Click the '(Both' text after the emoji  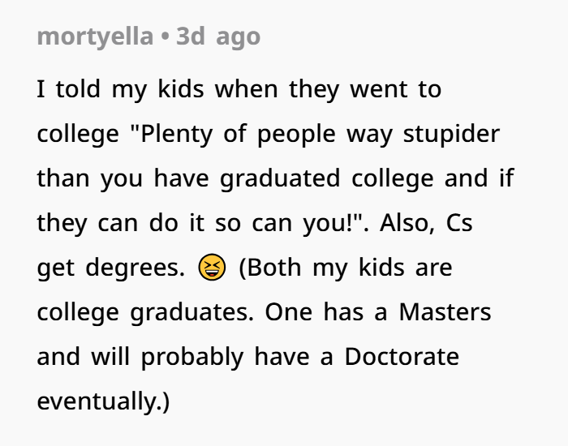point(270,268)
